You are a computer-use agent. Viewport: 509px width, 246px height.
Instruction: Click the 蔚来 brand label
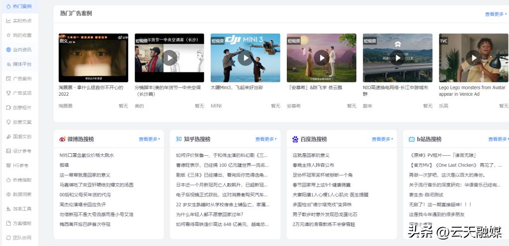[x=367, y=106]
